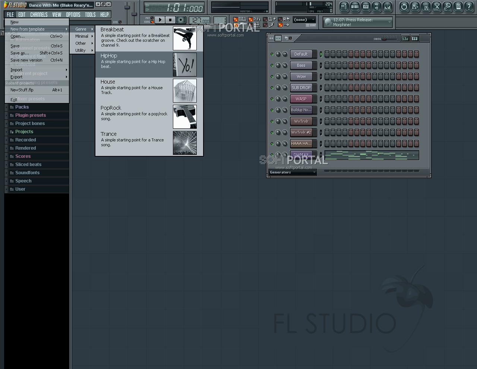The image size is (477, 369).
Task: Open the Mixer window icon
Action: pos(388,6)
